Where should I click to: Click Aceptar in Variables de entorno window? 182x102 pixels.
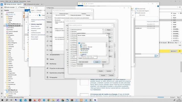tap(103, 75)
